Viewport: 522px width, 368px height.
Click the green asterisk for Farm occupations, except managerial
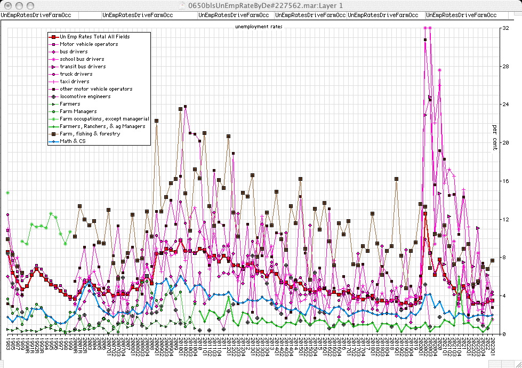coord(53,119)
